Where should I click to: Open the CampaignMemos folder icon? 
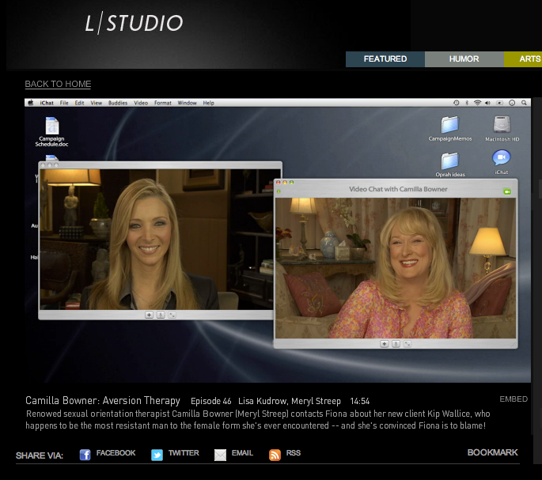point(450,125)
